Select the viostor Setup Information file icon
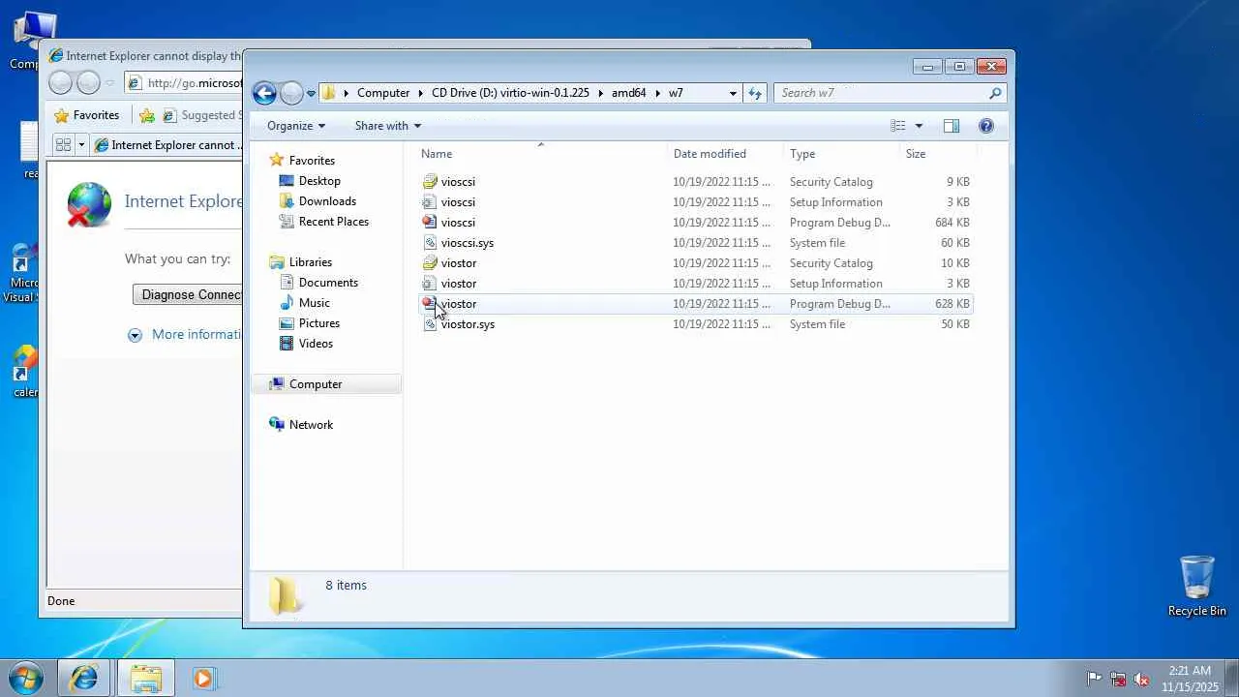The width and height of the screenshot is (1239, 697). click(431, 284)
